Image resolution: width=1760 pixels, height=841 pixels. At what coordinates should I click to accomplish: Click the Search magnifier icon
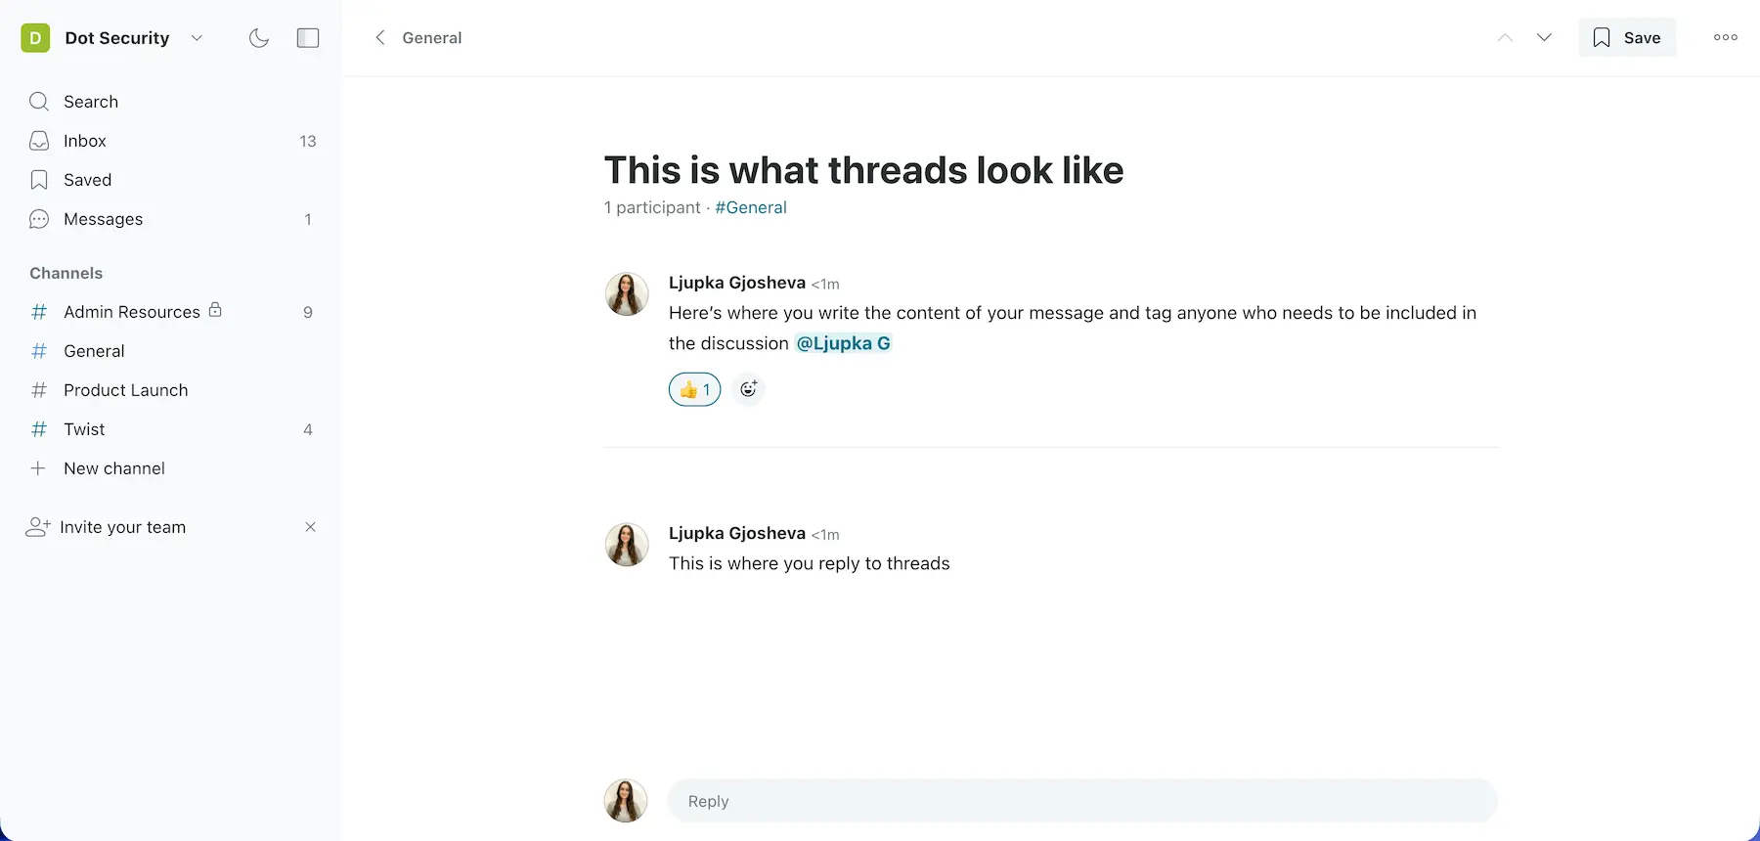(39, 102)
